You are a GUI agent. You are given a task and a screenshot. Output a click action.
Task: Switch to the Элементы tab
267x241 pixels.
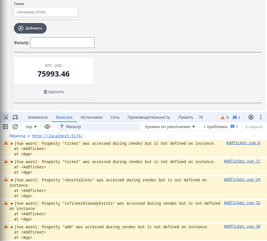38,117
